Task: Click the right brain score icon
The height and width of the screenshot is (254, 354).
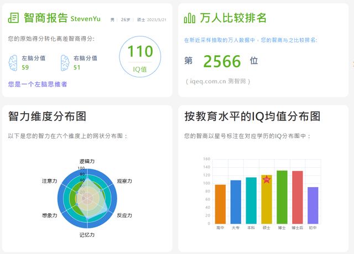Action: tap(65, 63)
